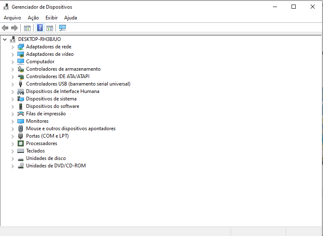Expand the Processadores chevron
Viewport: 323px width, 236px height.
pos(12,144)
